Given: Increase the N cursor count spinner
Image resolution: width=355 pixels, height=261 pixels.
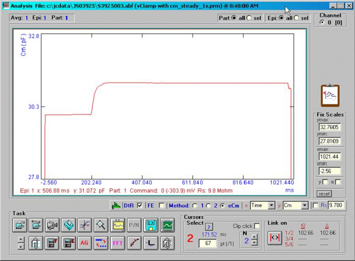Looking at the screenshot, I should click(x=254, y=237).
